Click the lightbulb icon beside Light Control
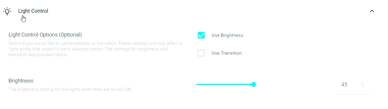Screen dimensions: 388x109 tap(7, 11)
